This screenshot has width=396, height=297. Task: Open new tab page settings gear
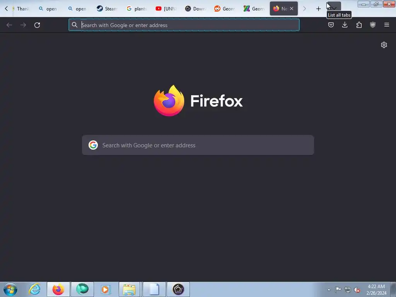[x=384, y=45]
